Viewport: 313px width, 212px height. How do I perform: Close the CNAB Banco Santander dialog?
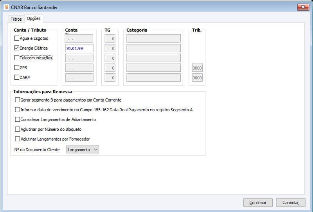tap(303, 7)
